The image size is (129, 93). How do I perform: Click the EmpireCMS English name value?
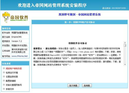point(17,37)
